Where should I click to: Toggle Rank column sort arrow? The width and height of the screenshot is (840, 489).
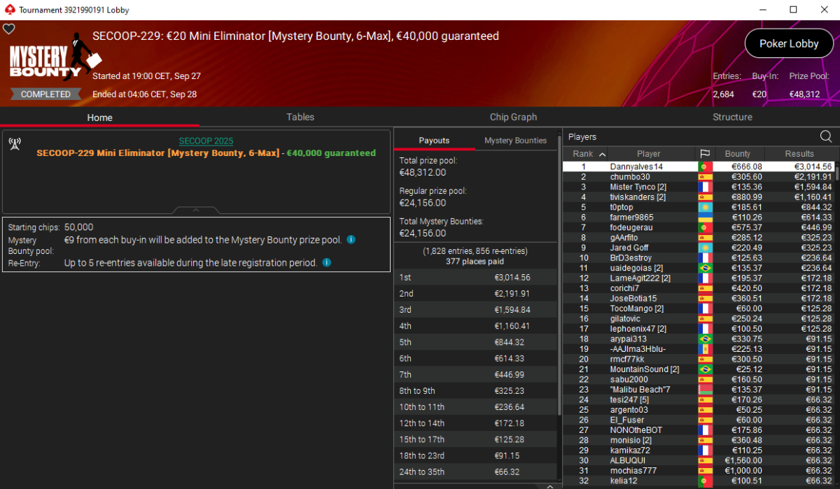pos(603,154)
